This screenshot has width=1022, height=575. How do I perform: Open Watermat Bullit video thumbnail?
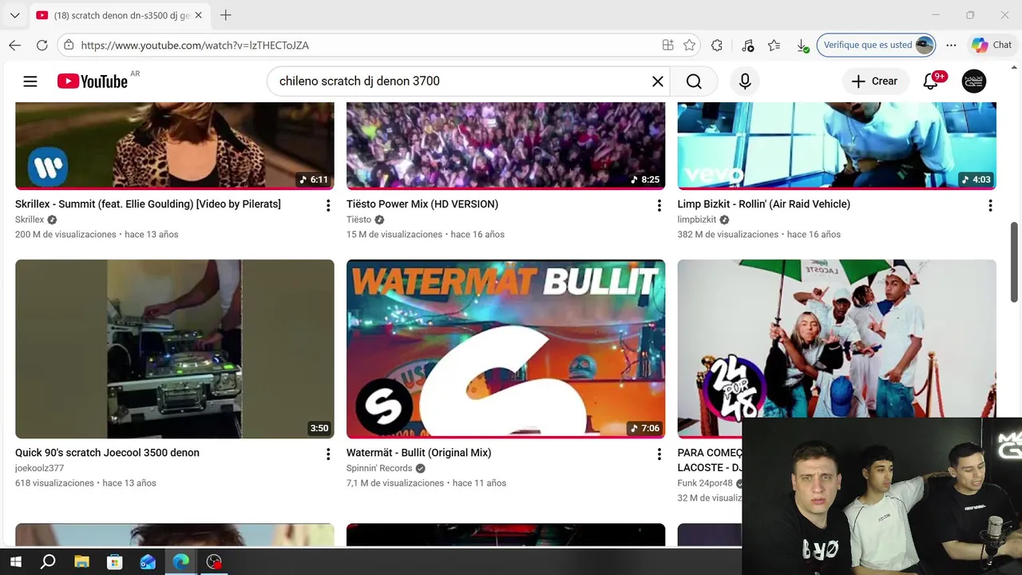(505, 349)
